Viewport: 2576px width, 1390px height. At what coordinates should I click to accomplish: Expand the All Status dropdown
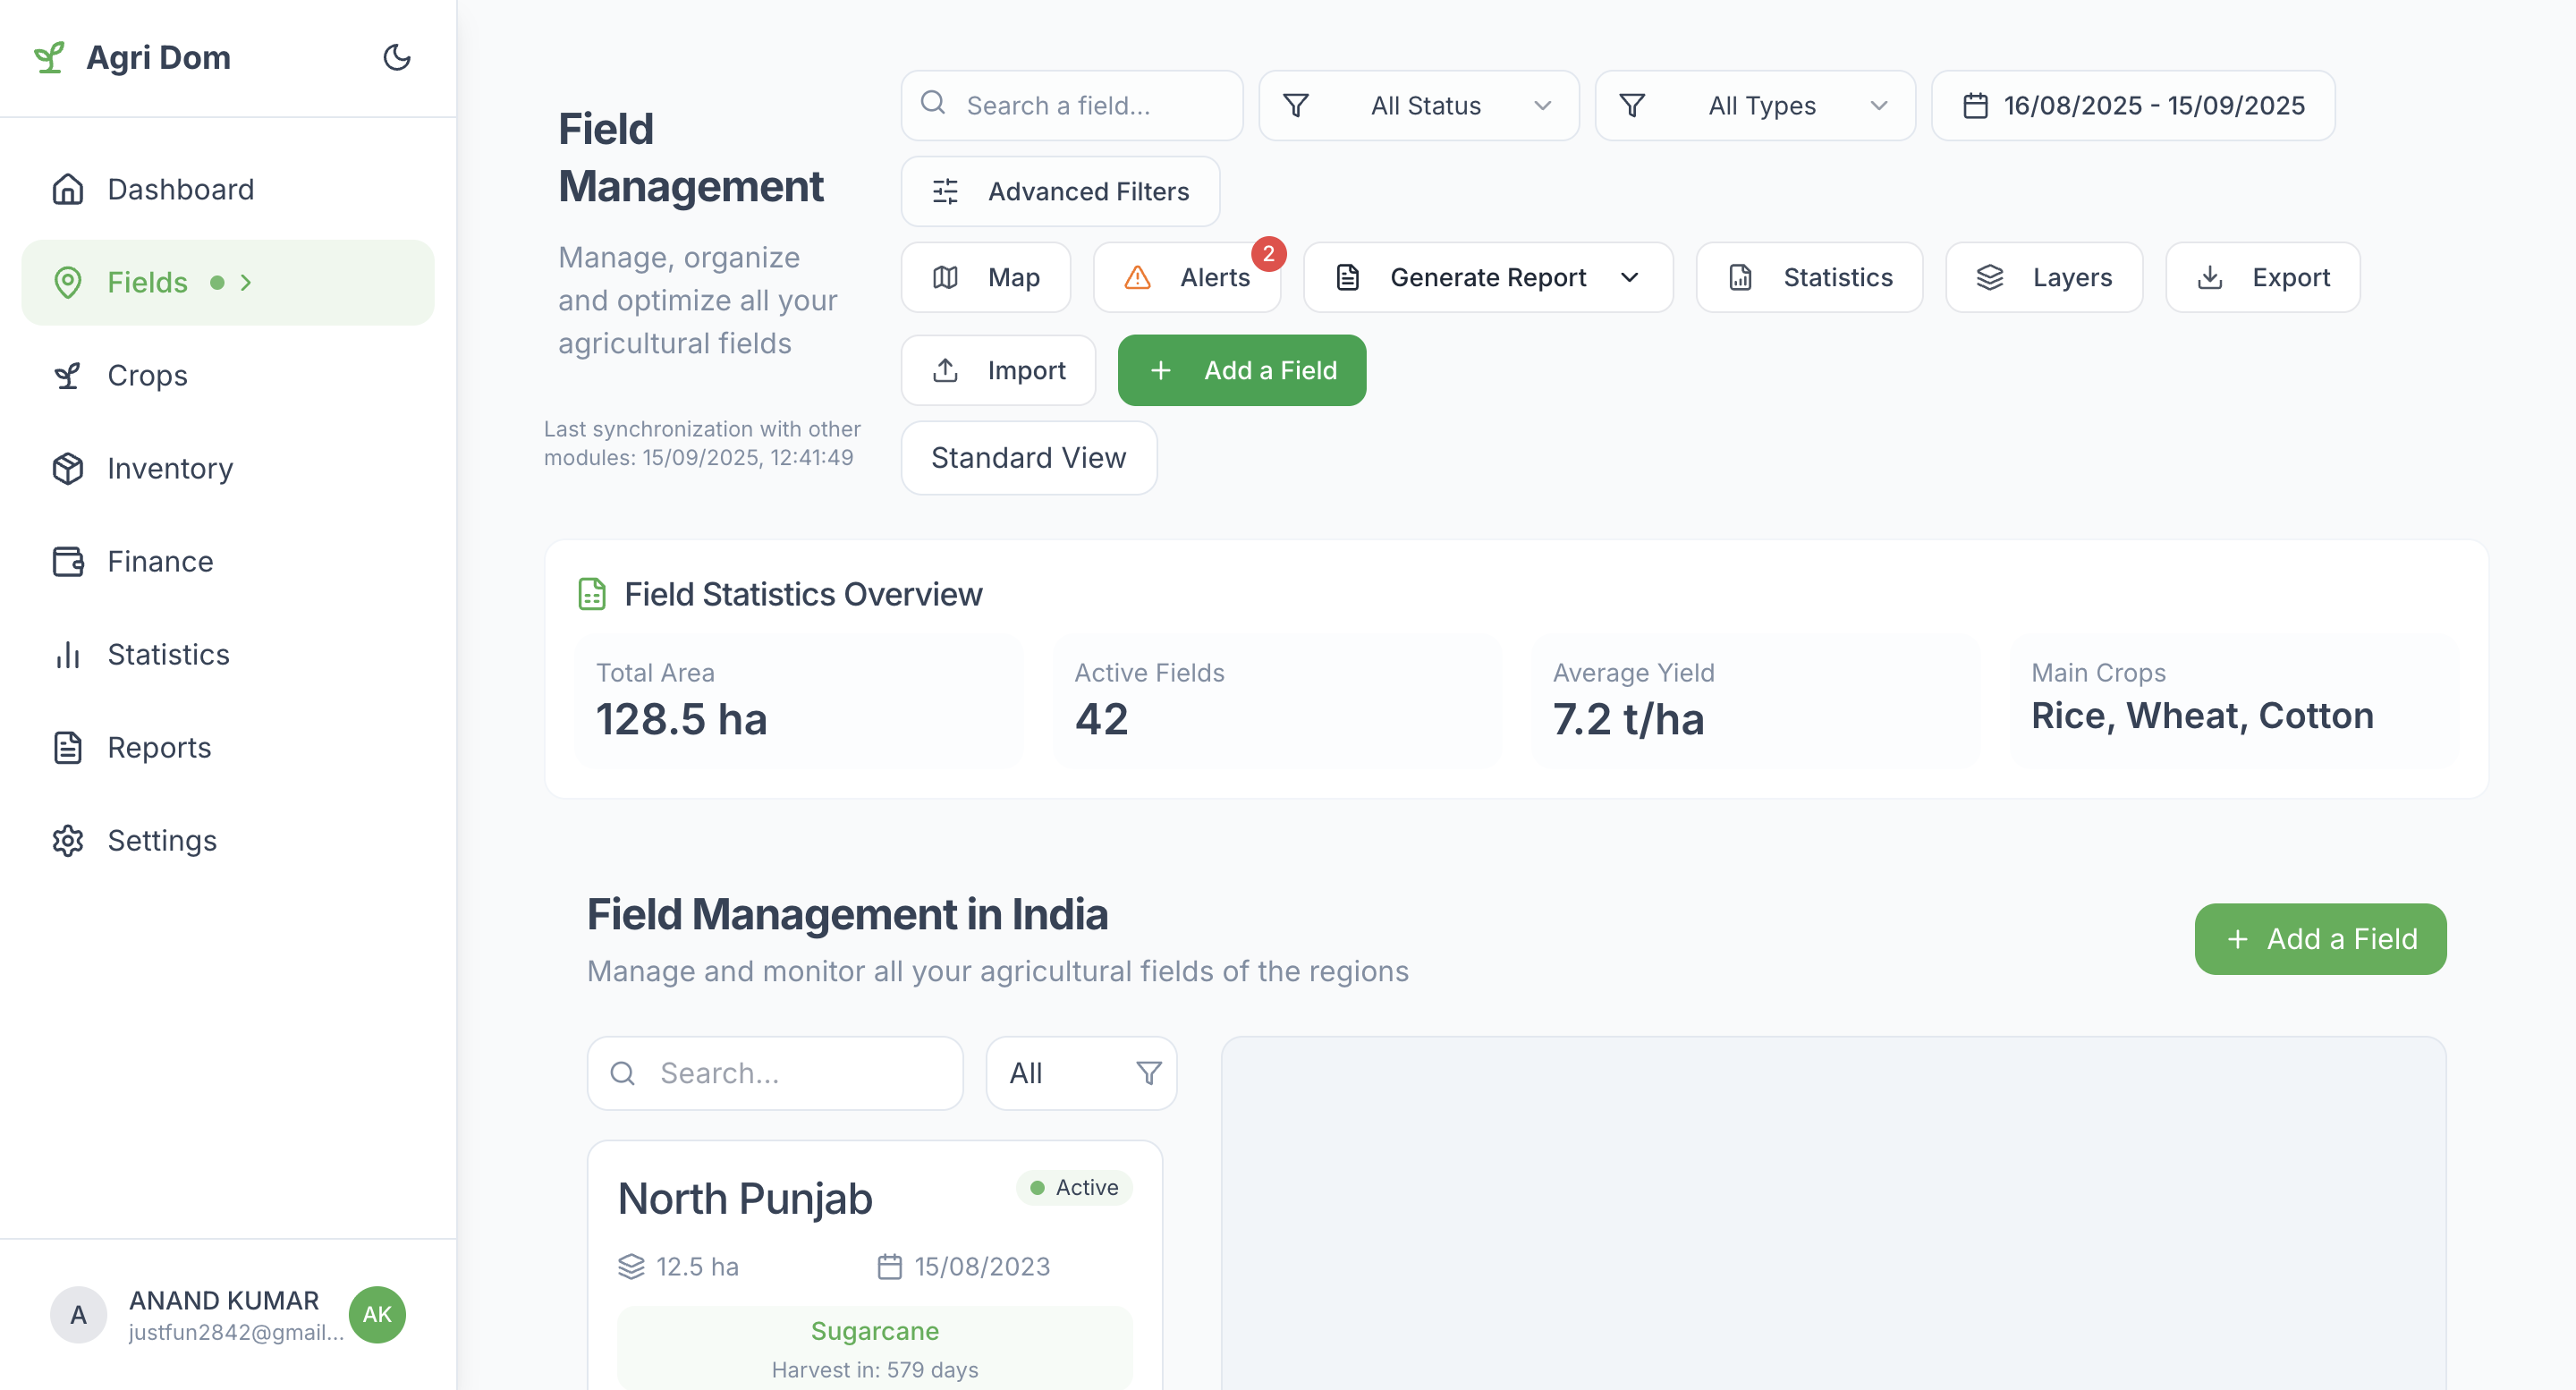(x=1418, y=105)
